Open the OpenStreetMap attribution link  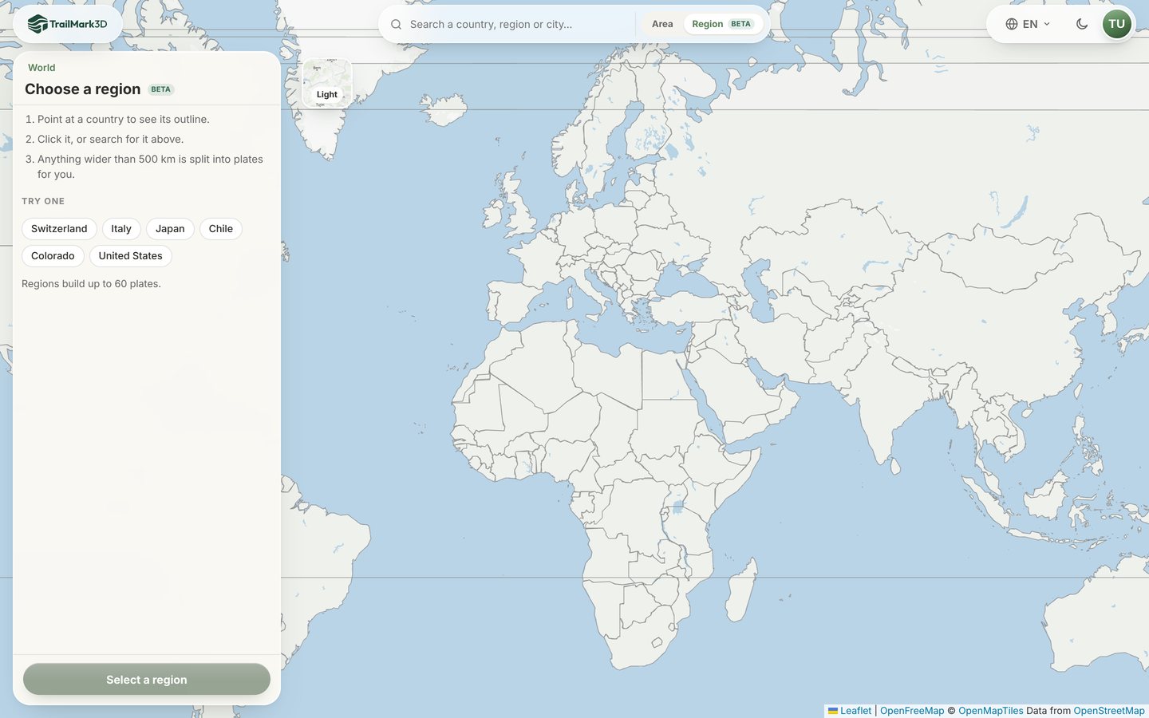click(1109, 711)
